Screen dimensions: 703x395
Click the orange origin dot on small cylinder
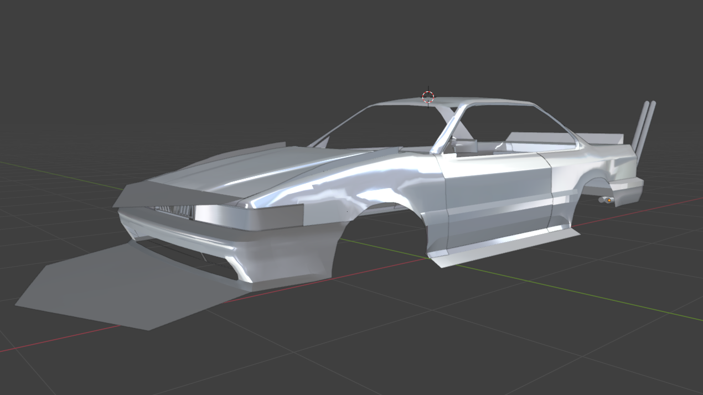tap(609, 200)
